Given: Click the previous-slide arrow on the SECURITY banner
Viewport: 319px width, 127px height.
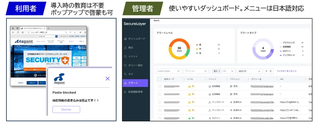Looking at the screenshot, I should [x=16, y=61].
